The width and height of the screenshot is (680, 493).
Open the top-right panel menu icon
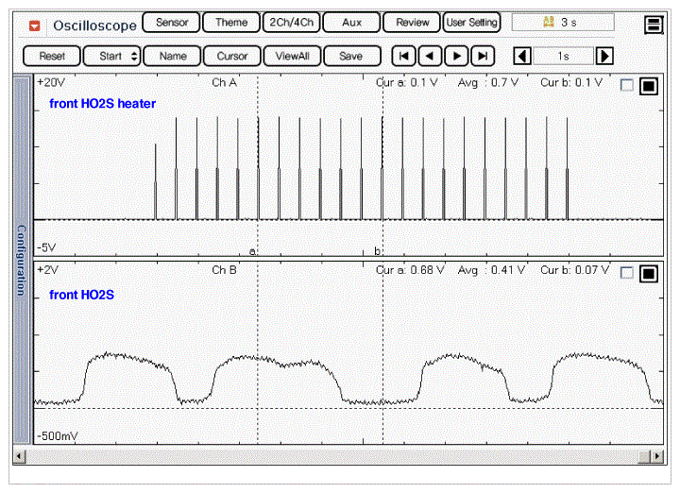pos(653,25)
